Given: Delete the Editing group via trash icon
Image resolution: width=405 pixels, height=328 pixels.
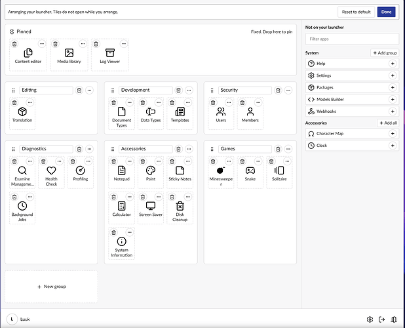Looking at the screenshot, I should [79, 91].
